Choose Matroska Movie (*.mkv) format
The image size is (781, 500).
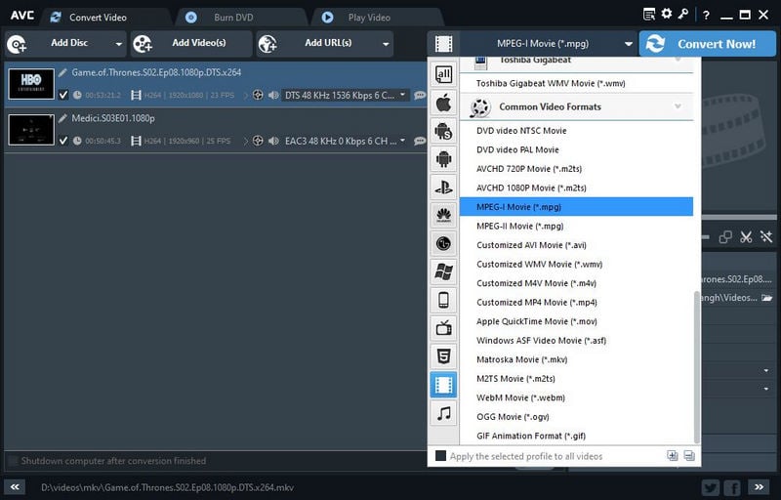[576, 359]
